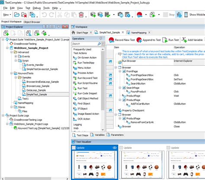Click Append to Test button

click(149, 40)
